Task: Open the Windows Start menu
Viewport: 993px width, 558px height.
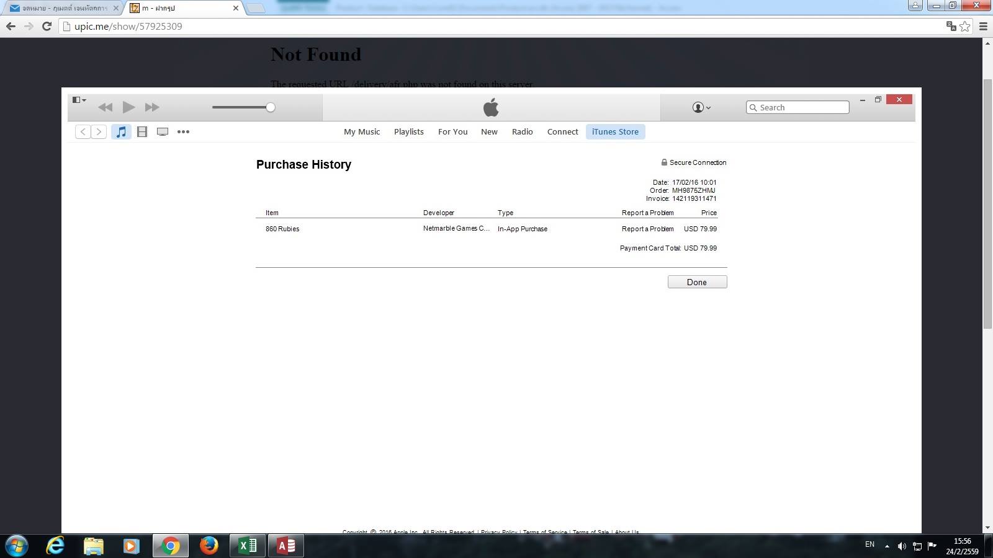Action: pyautogui.click(x=17, y=546)
